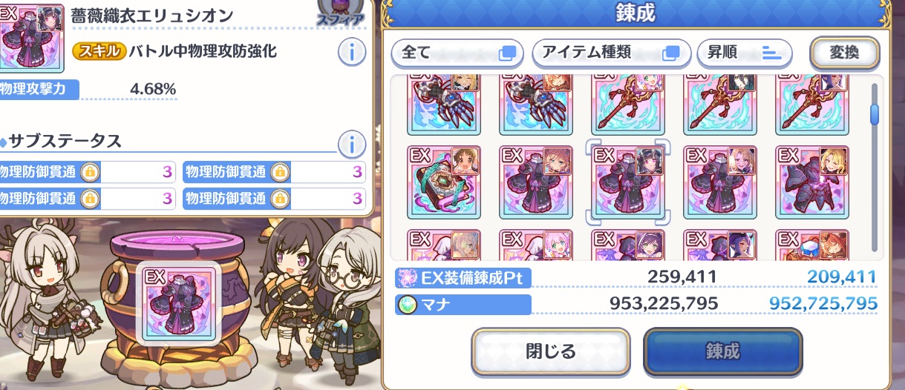Click the 変換 button
This screenshot has width=905, height=390.
[x=844, y=52]
